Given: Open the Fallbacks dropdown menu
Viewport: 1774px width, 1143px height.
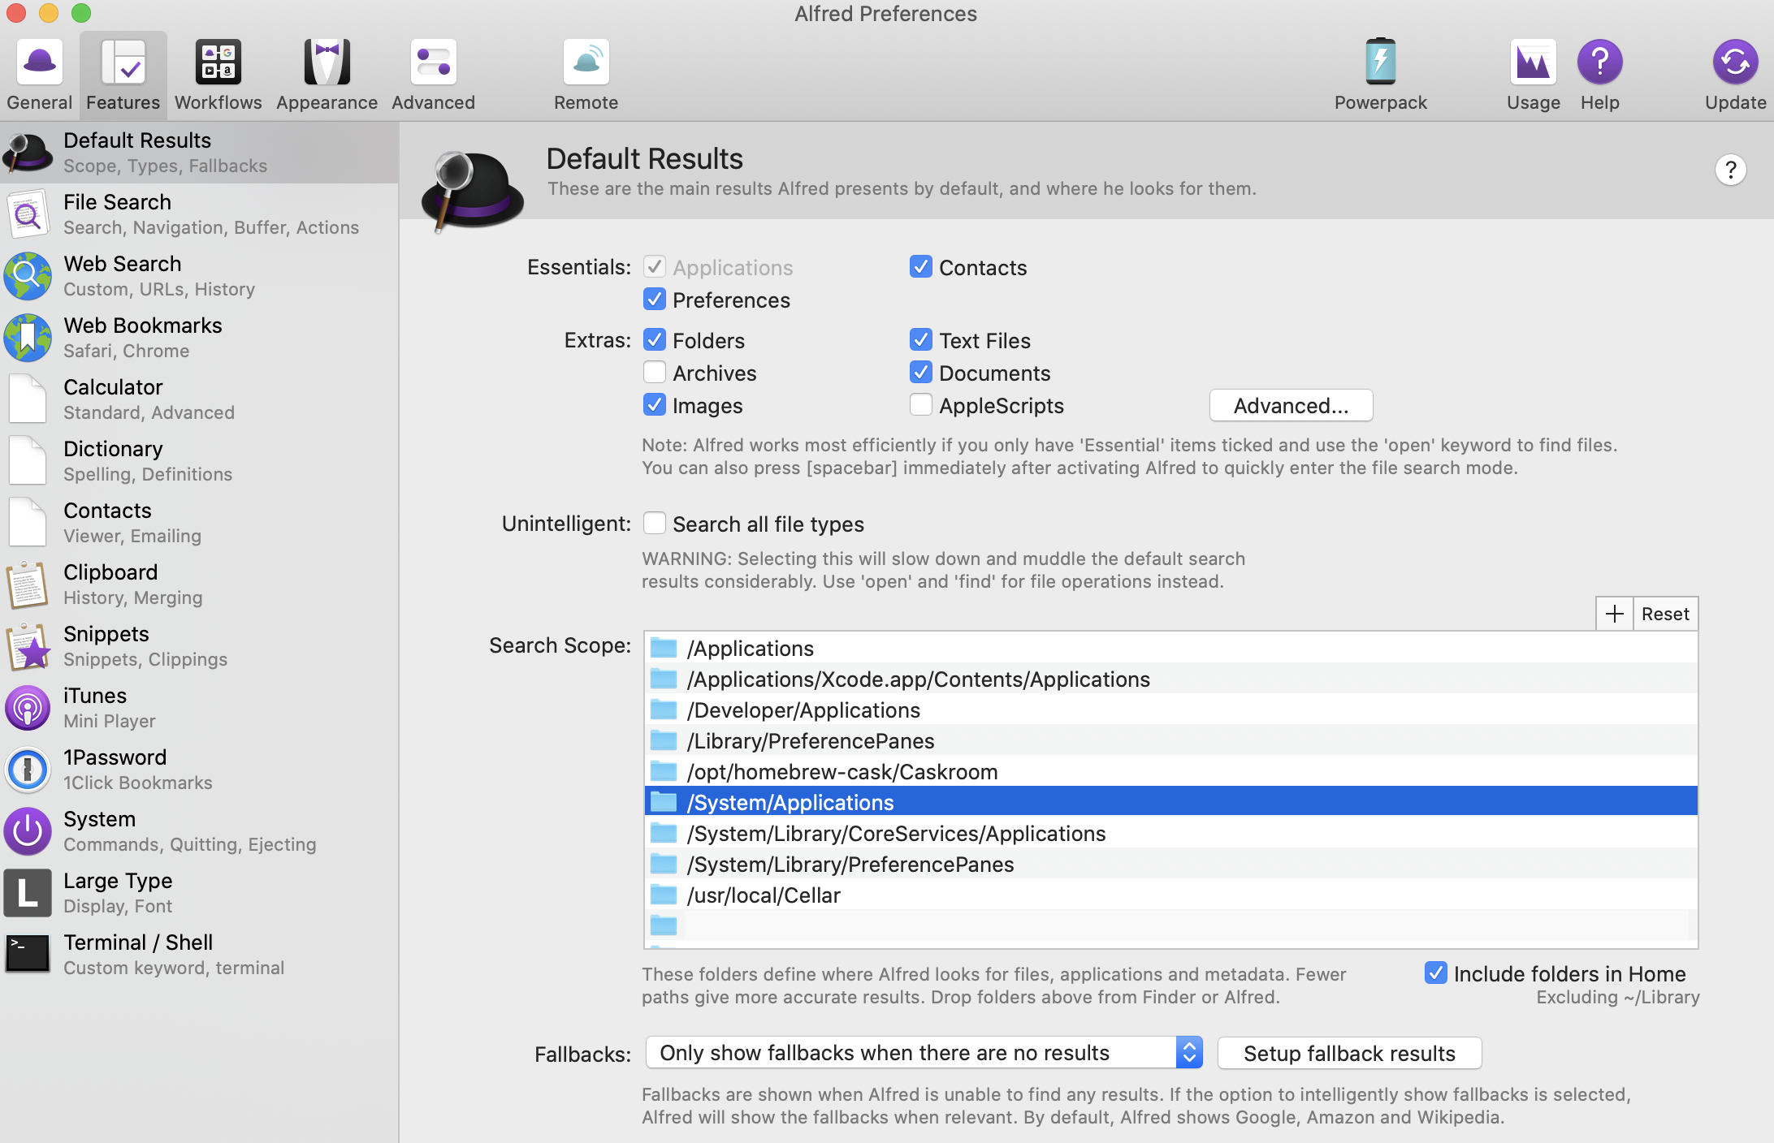Looking at the screenshot, I should pyautogui.click(x=924, y=1053).
